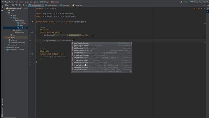Choose getPluginManager() completion suggestion
The image size is (209, 118).
click(x=101, y=43)
